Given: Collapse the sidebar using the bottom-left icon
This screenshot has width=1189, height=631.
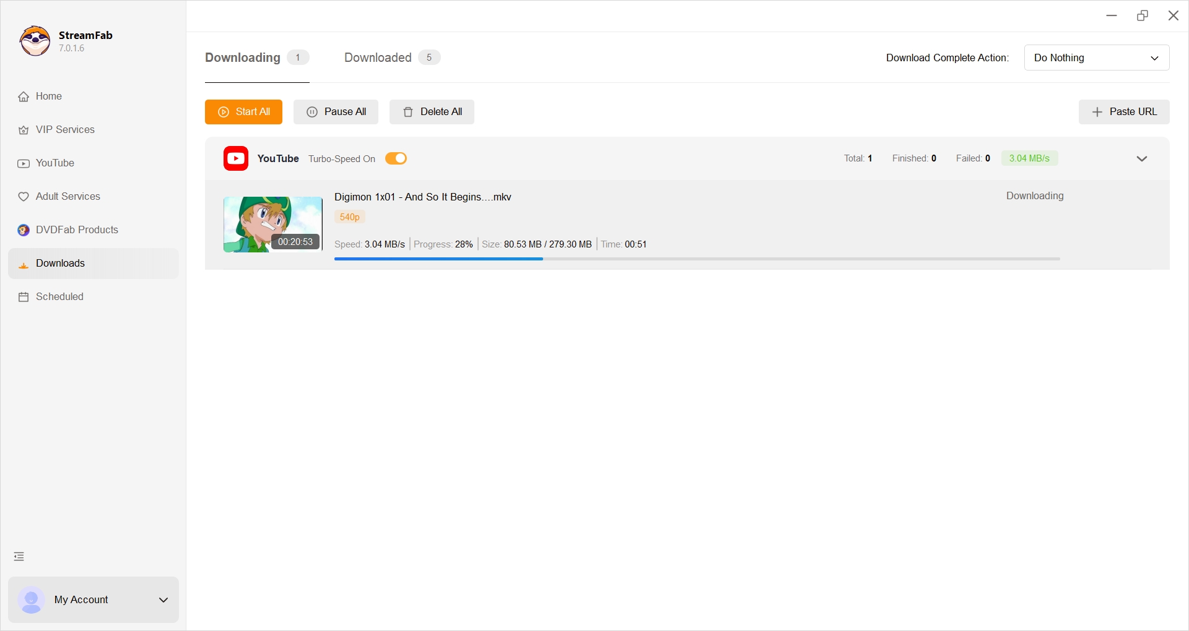Looking at the screenshot, I should [19, 556].
